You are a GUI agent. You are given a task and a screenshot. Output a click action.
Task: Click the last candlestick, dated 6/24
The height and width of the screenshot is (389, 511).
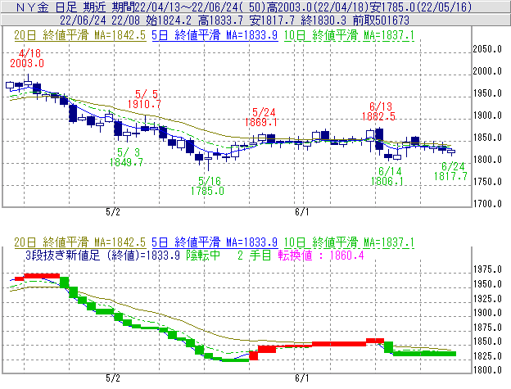(451, 152)
